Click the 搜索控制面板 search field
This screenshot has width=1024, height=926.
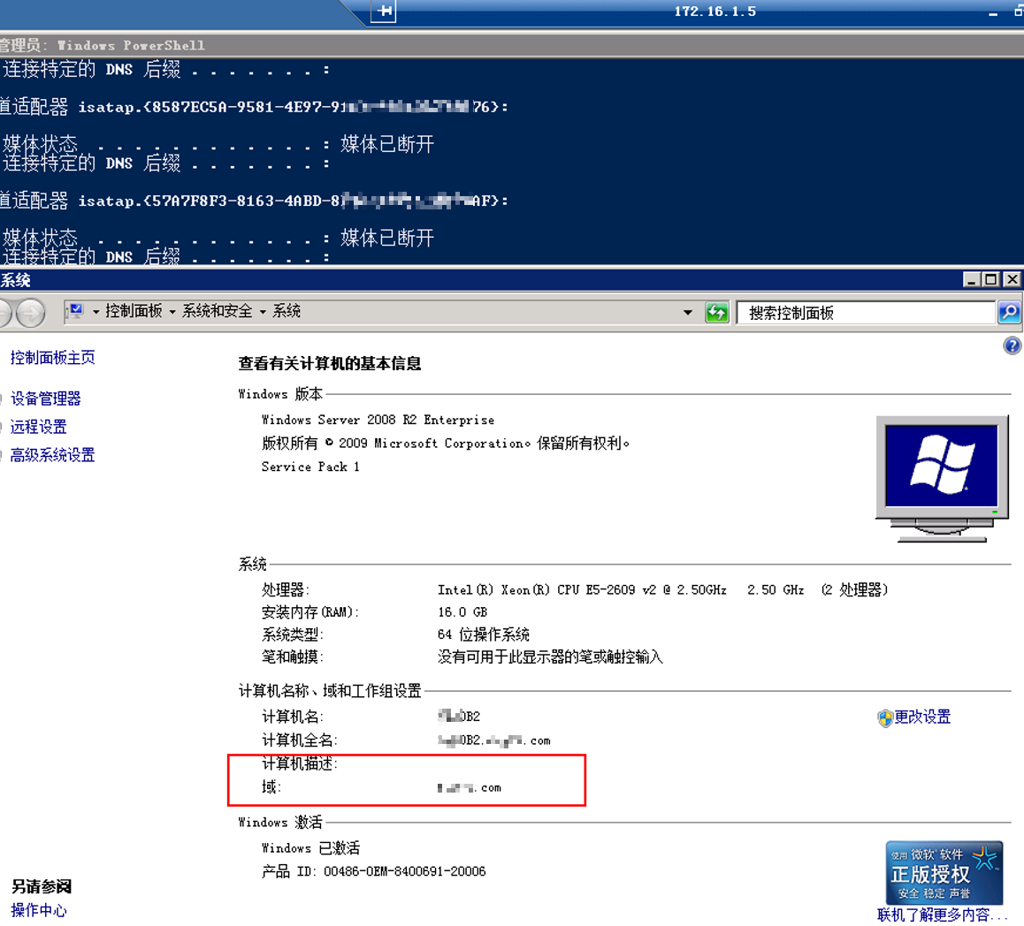[x=867, y=313]
